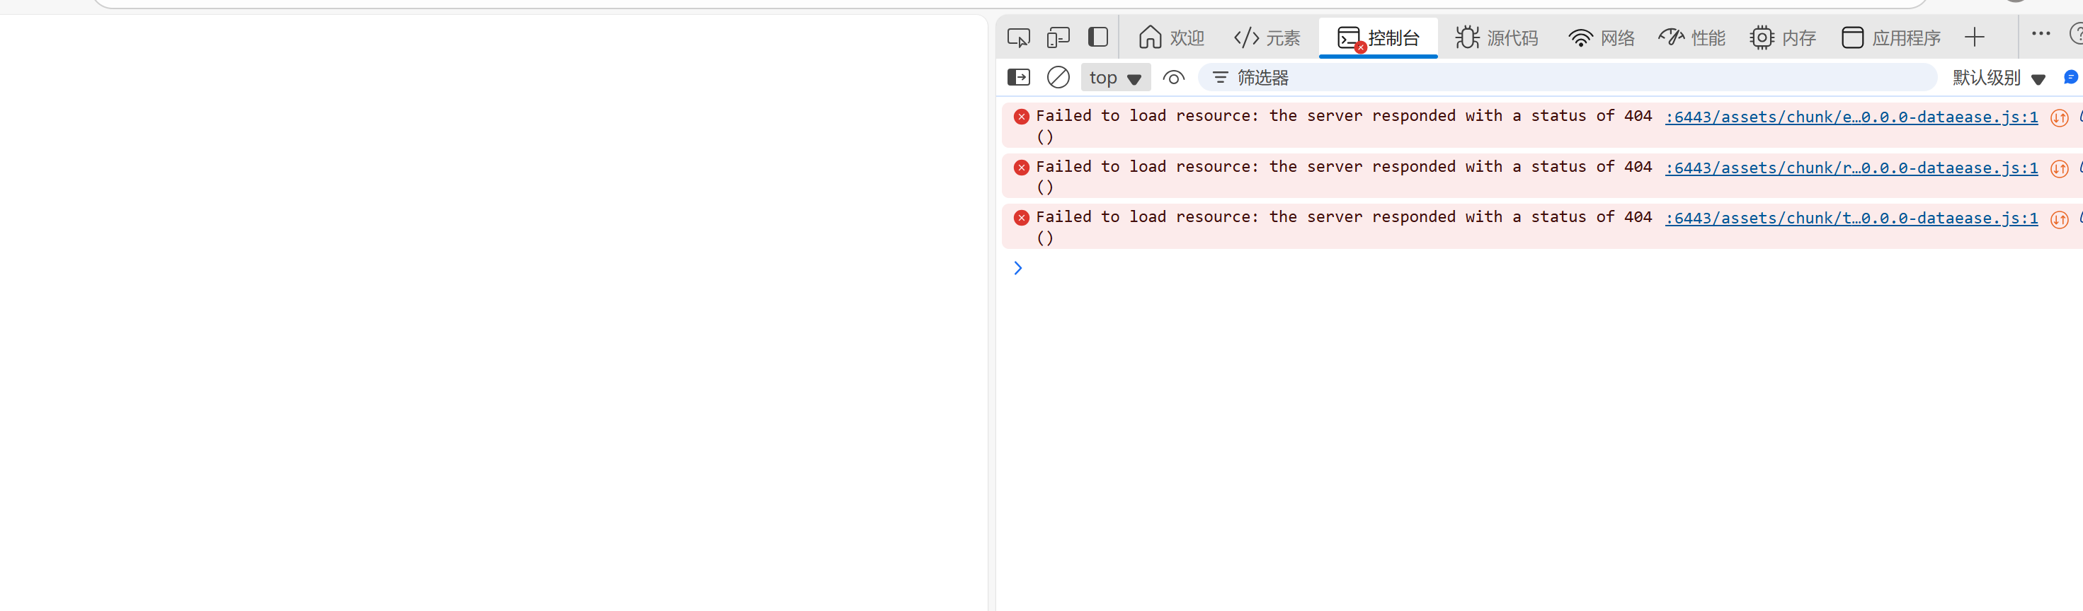Toggle the dock side panel icon
The image size is (2083, 611).
point(1097,37)
